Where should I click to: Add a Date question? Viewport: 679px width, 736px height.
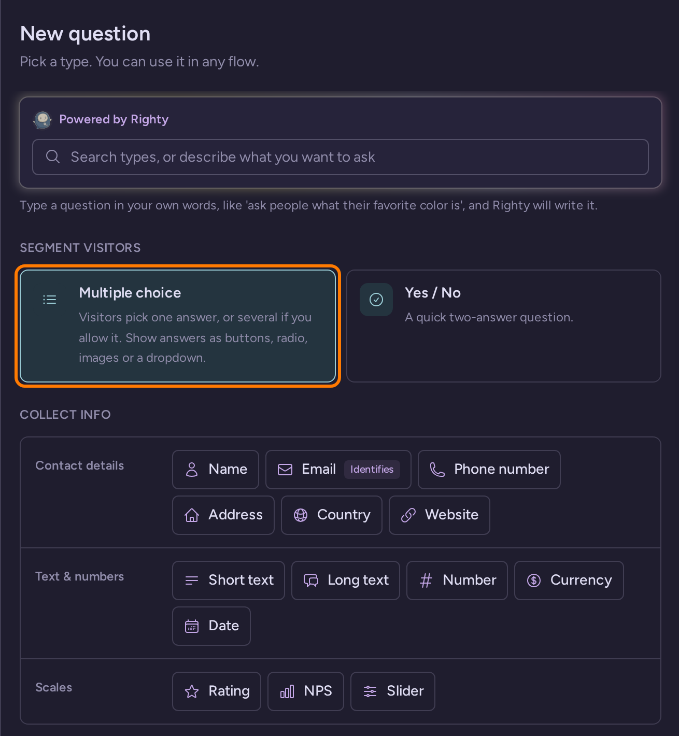coord(211,626)
